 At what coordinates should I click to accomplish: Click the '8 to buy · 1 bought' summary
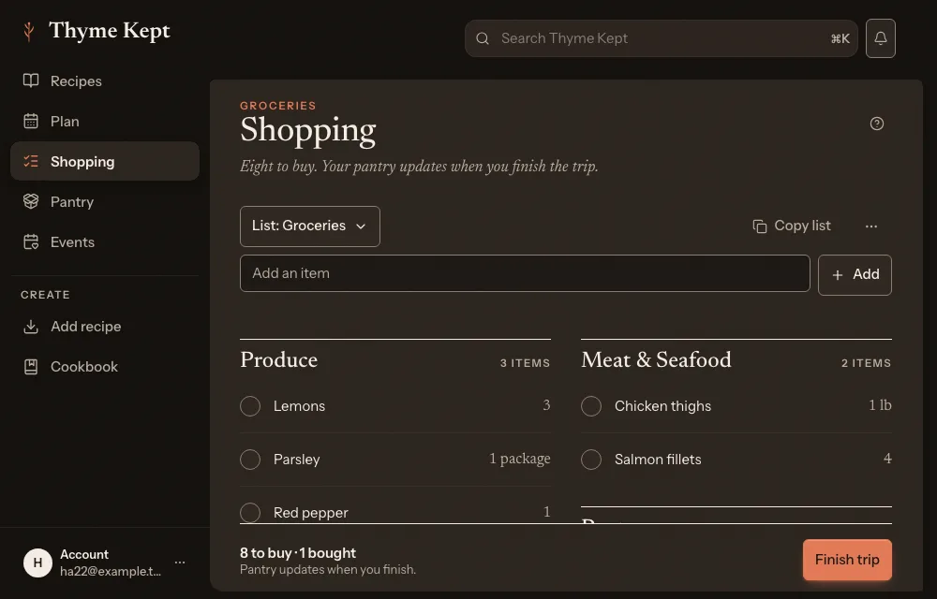298,553
